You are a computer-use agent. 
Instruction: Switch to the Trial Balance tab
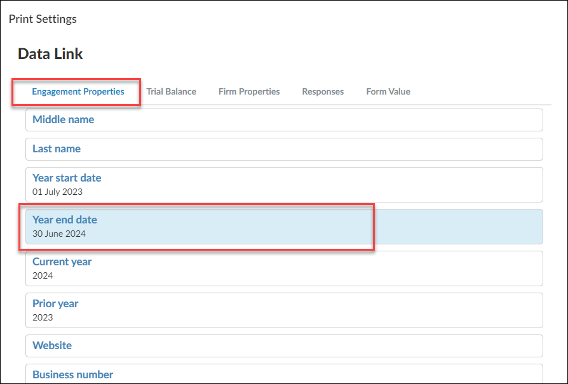coord(172,91)
